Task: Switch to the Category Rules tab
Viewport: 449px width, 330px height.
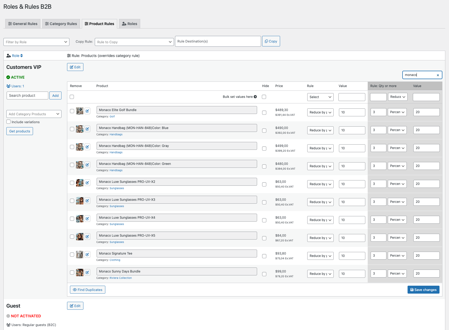Action: pyautogui.click(x=61, y=23)
